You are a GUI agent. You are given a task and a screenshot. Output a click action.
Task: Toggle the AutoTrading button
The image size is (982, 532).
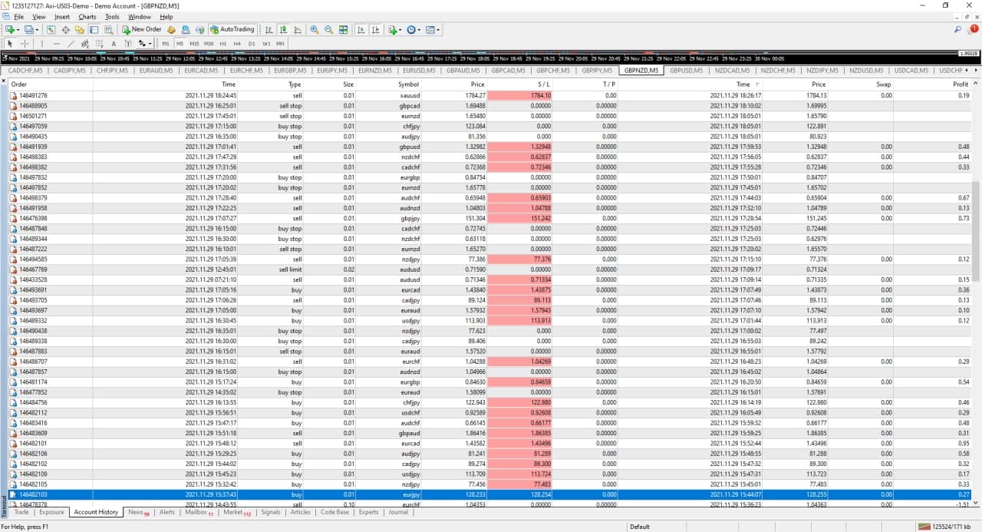tap(232, 30)
